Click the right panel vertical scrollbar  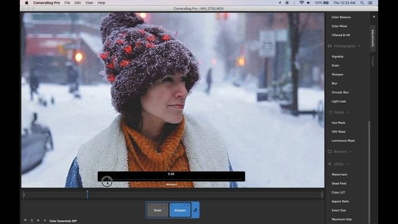pos(369,172)
